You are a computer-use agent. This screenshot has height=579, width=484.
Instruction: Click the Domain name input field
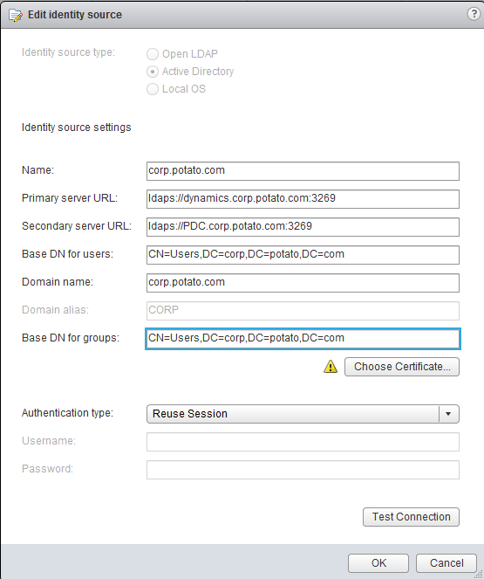[303, 283]
